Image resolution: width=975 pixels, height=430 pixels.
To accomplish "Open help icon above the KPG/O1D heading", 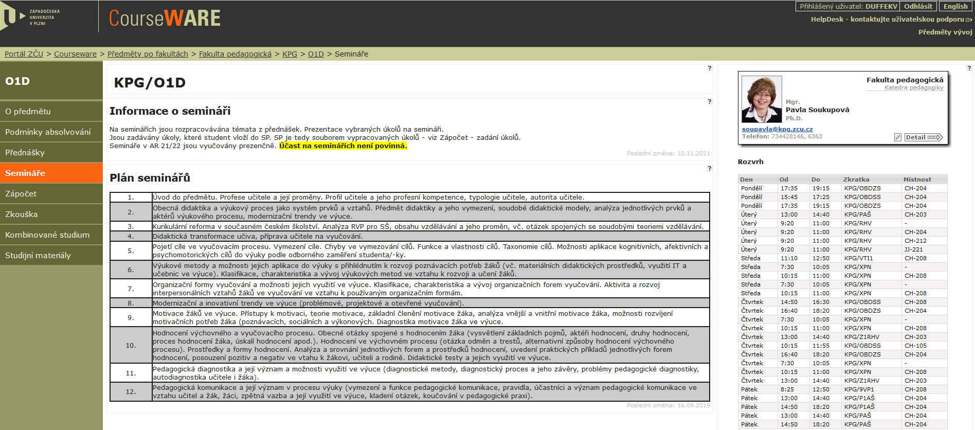I will pos(710,68).
